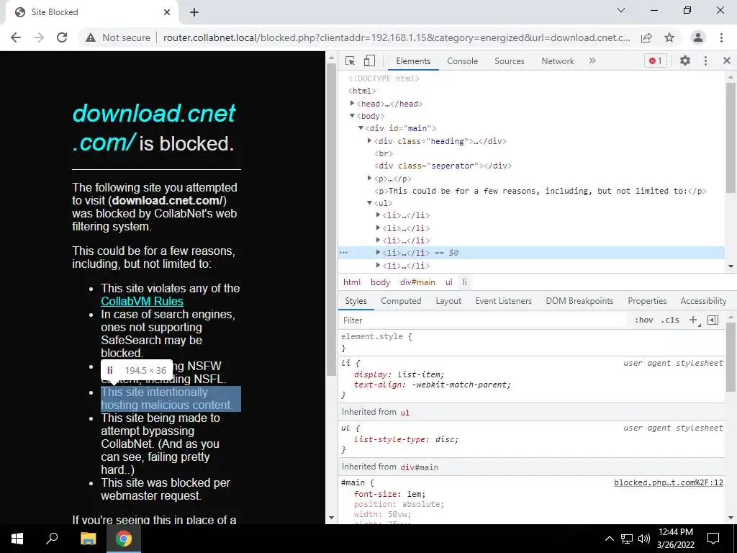Reload the page
The height and width of the screenshot is (553, 737).
tap(62, 37)
